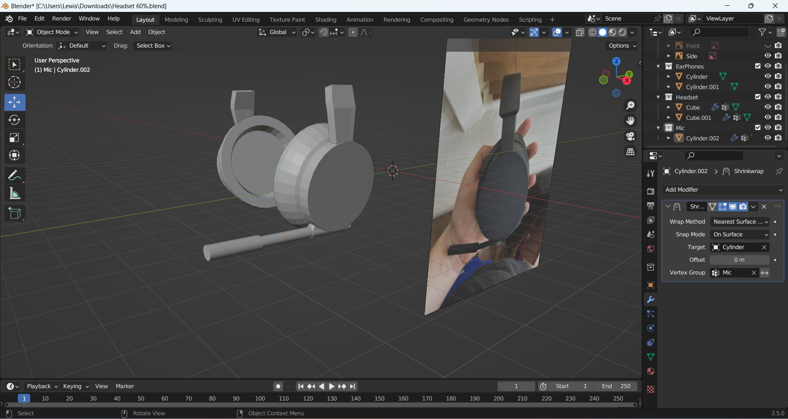Toggle visibility of Cube.001
This screenshot has height=419, width=788.
pos(767,117)
